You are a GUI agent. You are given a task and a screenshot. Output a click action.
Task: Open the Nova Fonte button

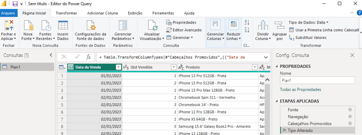coord(28,30)
